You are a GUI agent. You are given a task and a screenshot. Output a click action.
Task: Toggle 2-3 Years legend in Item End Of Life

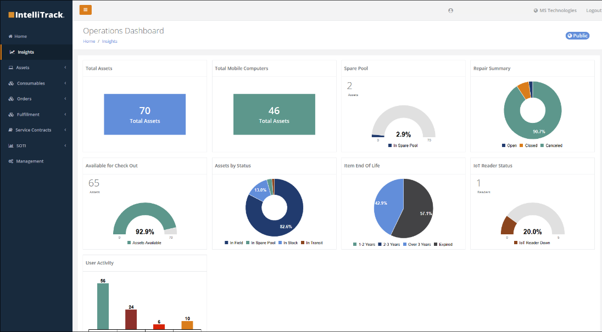pyautogui.click(x=389, y=245)
